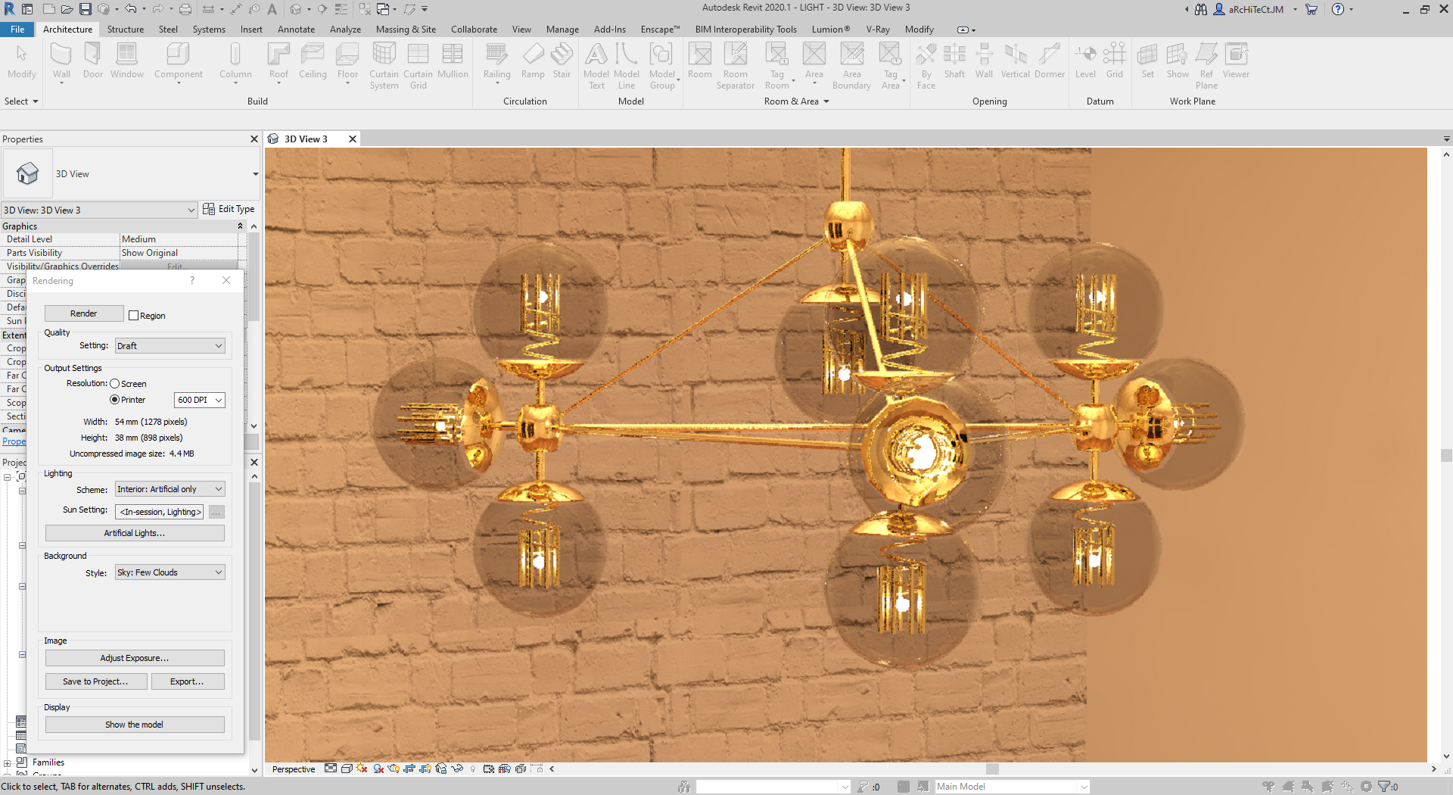Select the Room Separator tool
The image size is (1453, 795).
(x=736, y=66)
